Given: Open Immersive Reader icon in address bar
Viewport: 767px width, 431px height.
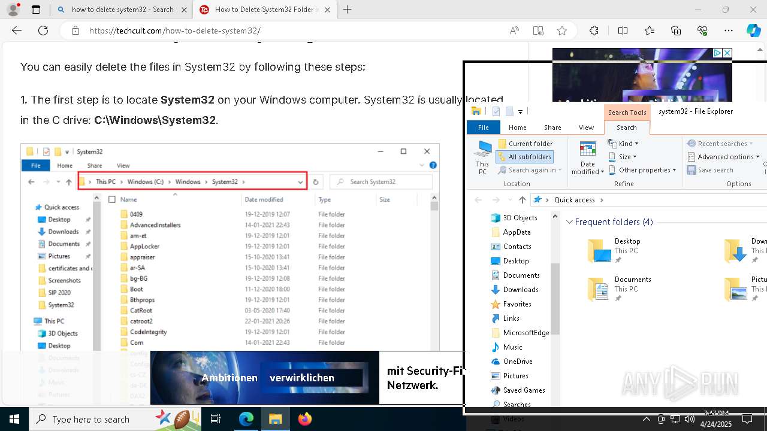Looking at the screenshot, I should 538,31.
